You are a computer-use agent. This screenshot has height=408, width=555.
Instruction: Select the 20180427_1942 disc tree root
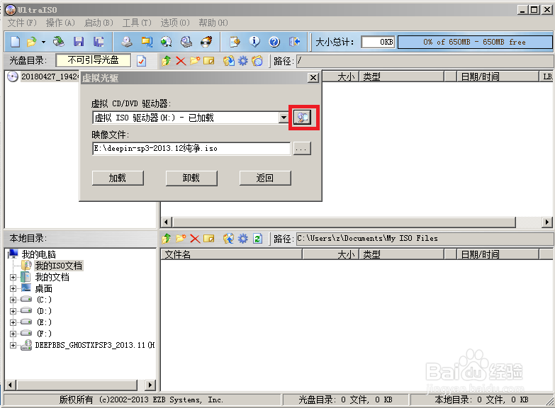pyautogui.click(x=49, y=76)
